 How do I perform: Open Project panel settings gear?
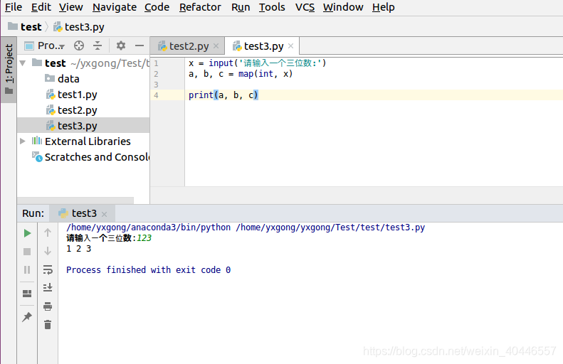121,45
